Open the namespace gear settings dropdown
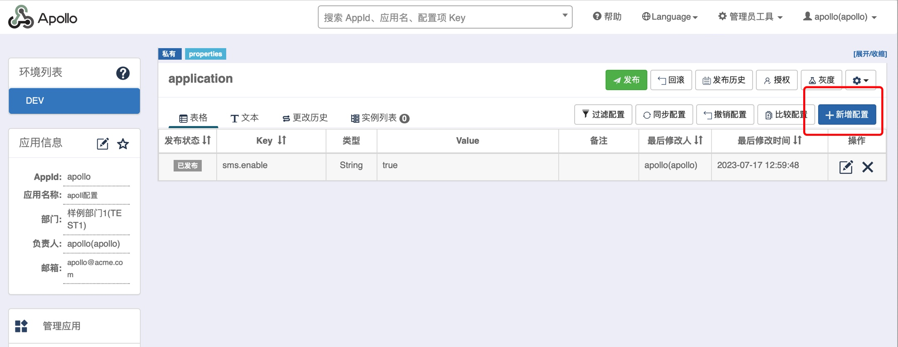Screen dimensions: 898x347 [861, 80]
